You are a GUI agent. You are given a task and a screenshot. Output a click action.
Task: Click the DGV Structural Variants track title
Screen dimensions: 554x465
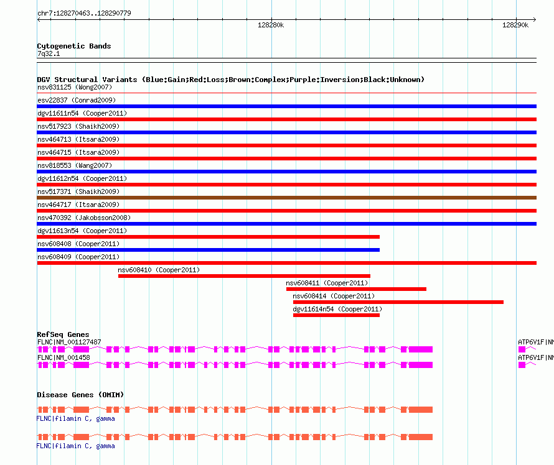tap(231, 80)
